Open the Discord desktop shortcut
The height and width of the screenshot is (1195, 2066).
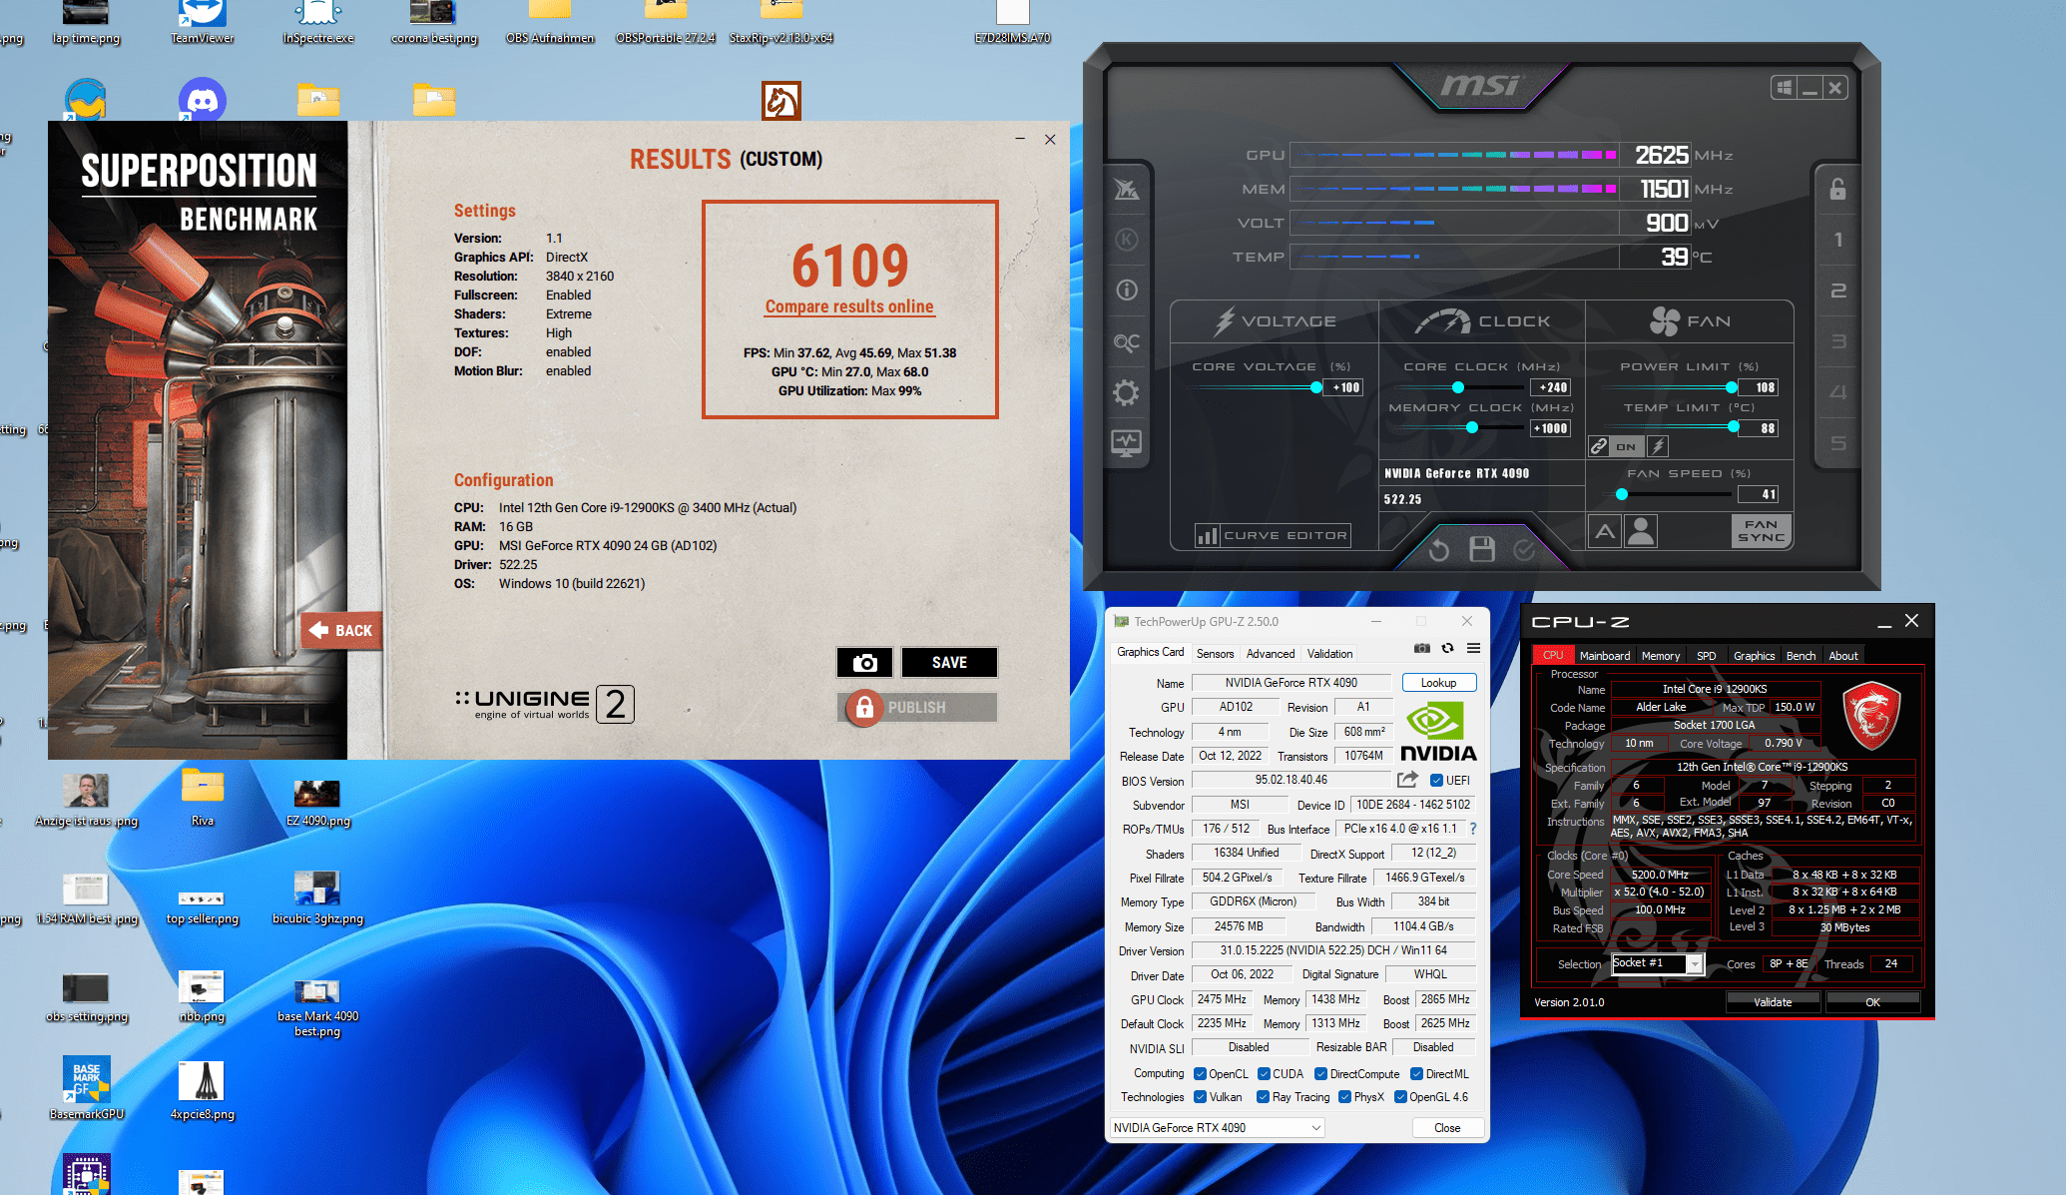click(203, 100)
